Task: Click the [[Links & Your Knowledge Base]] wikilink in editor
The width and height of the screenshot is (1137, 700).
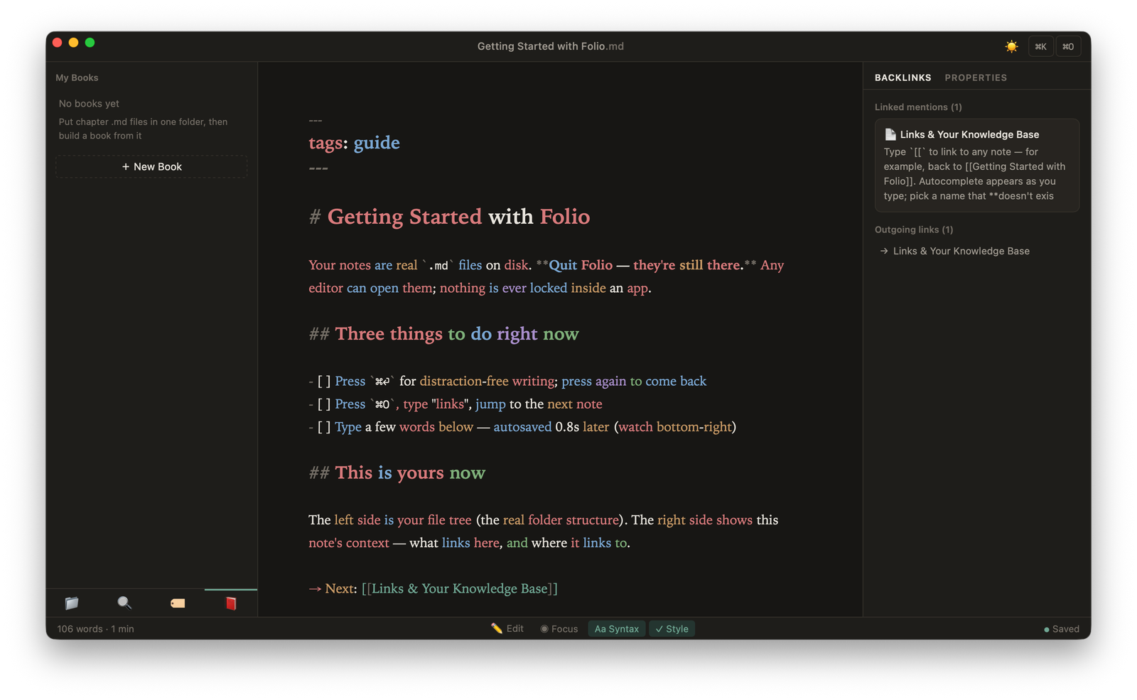Action: pos(460,588)
